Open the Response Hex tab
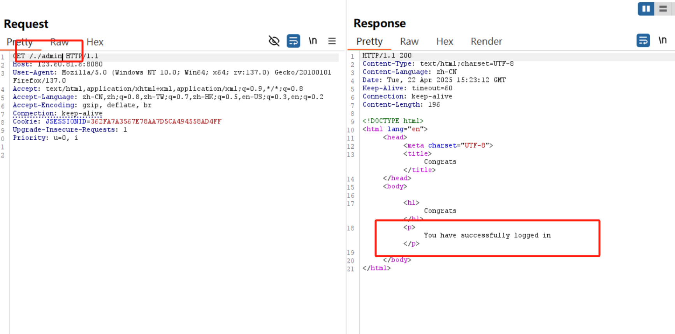Viewport: 675px width, 334px height. click(445, 41)
